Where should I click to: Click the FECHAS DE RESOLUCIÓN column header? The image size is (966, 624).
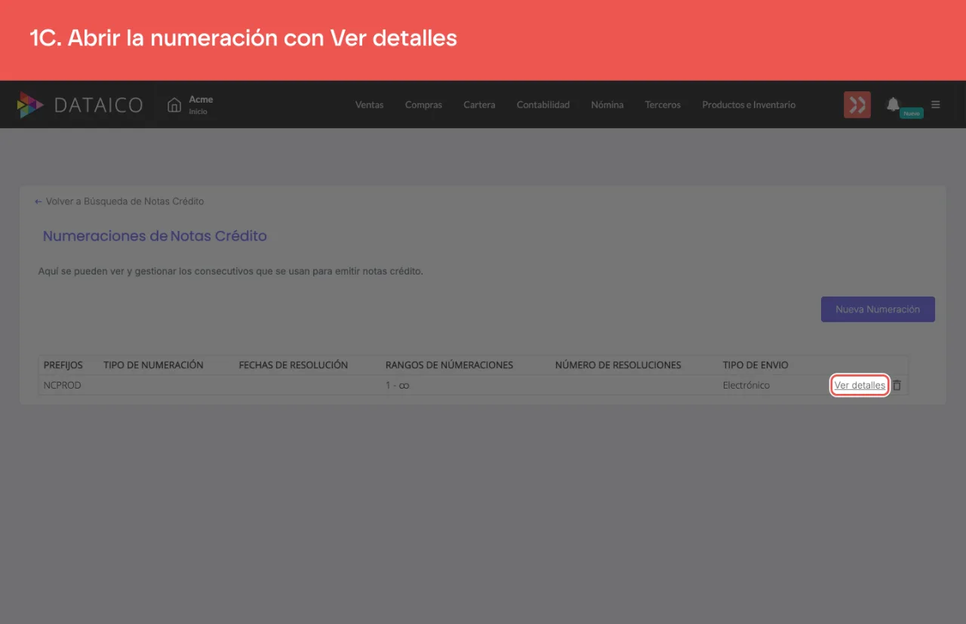click(x=294, y=365)
